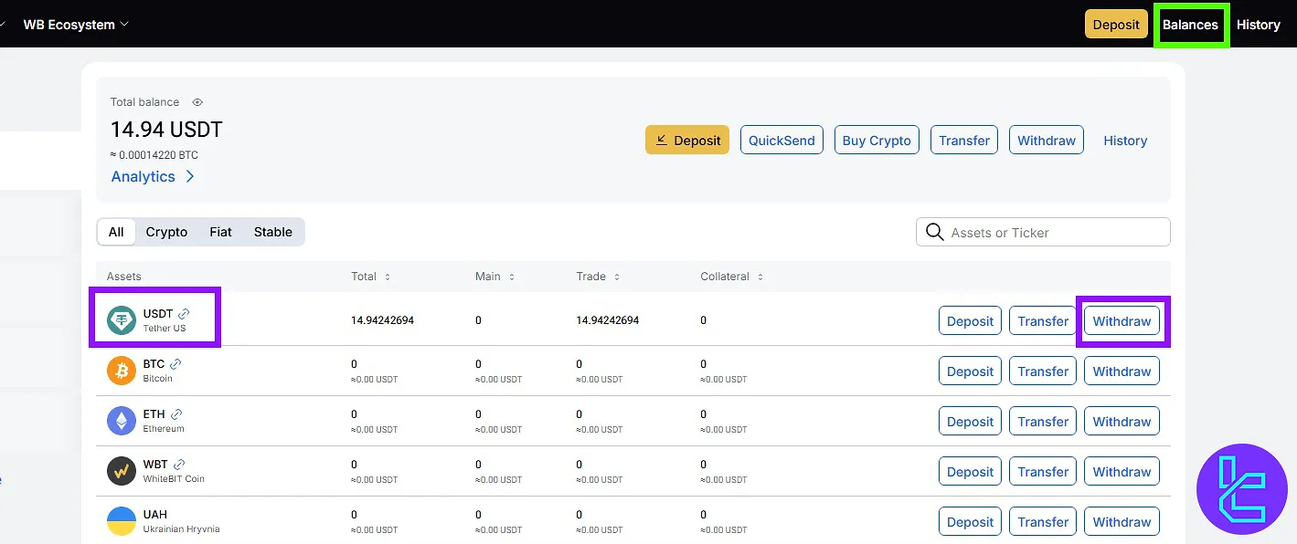The image size is (1297, 544).
Task: Switch to the Fiat tab
Action: click(220, 232)
